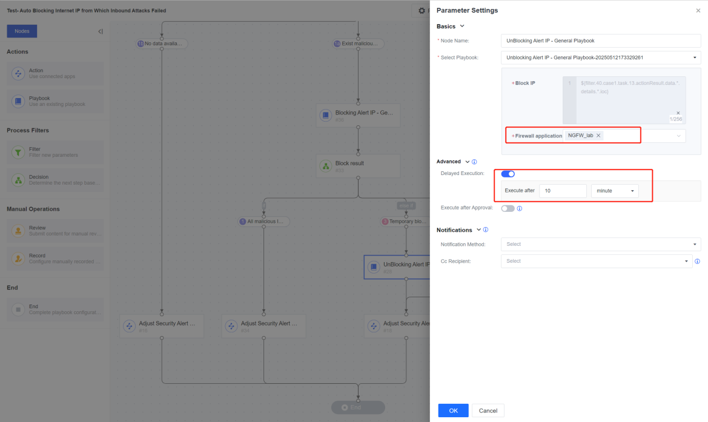Enable Execute after Approval switch
The width and height of the screenshot is (708, 422).
click(x=508, y=208)
